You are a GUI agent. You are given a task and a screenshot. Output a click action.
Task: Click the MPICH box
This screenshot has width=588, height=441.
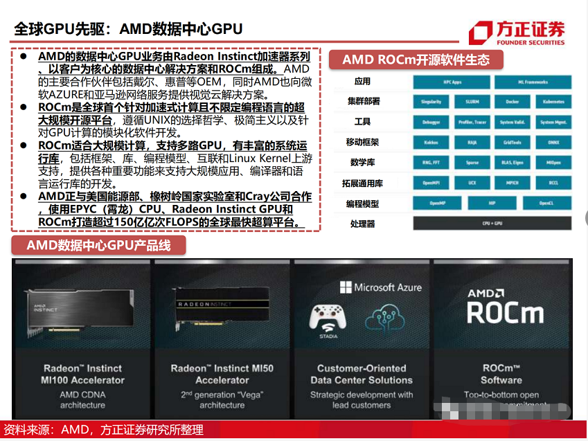click(513, 183)
